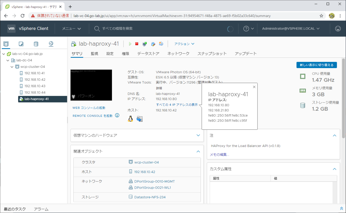Switch to 設定 tab
Screen dimensions: 346x213
(110, 54)
